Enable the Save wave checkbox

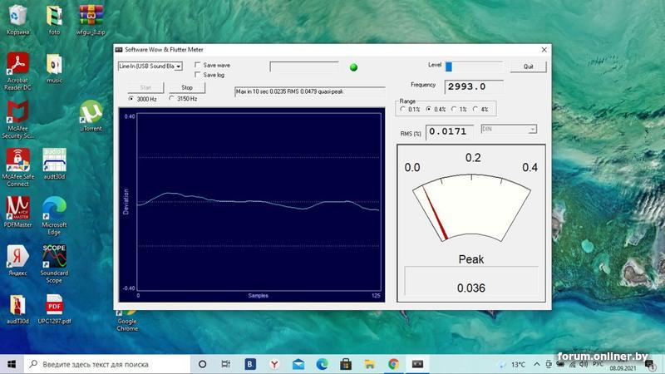pos(197,65)
